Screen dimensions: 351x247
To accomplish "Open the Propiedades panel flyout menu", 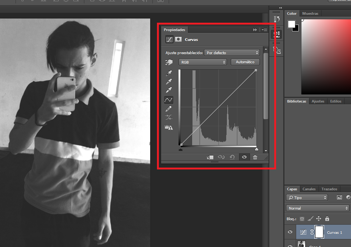I will click(264, 30).
